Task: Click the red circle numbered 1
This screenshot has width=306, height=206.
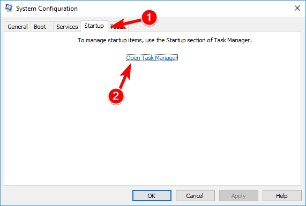Action: tap(149, 18)
